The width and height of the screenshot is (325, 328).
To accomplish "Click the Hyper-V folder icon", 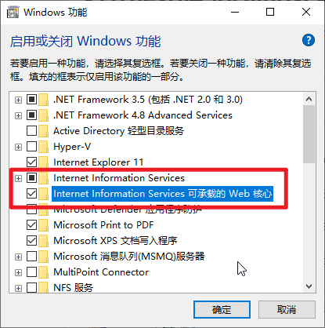I will coord(44,147).
